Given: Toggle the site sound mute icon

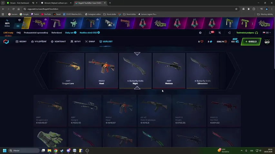Looking at the screenshot, I should tap(220, 33).
